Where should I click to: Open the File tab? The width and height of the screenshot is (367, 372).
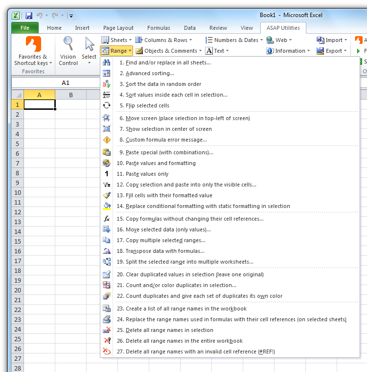(x=25, y=28)
